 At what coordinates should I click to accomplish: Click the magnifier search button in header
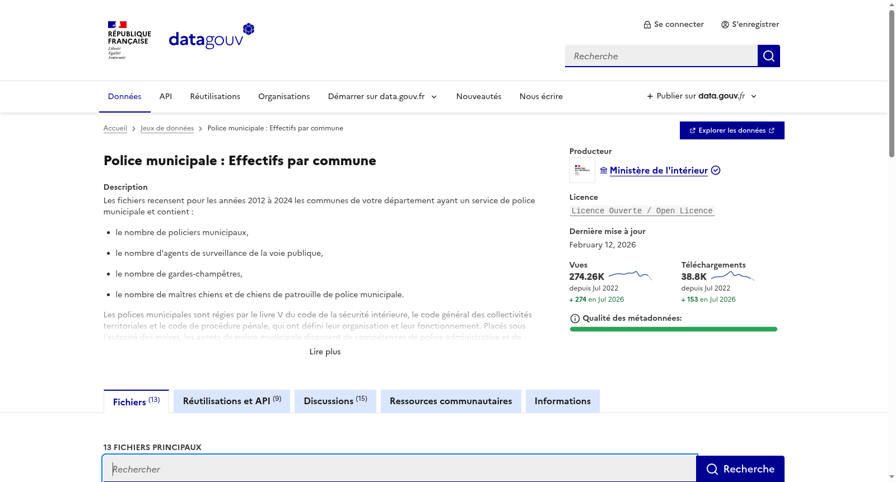point(769,56)
